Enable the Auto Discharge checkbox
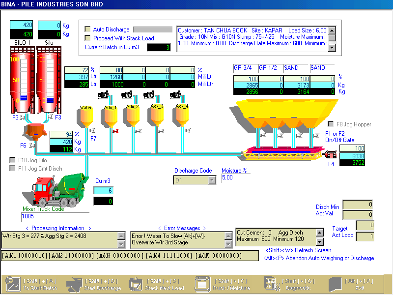The width and height of the screenshot is (393, 295). (x=88, y=29)
